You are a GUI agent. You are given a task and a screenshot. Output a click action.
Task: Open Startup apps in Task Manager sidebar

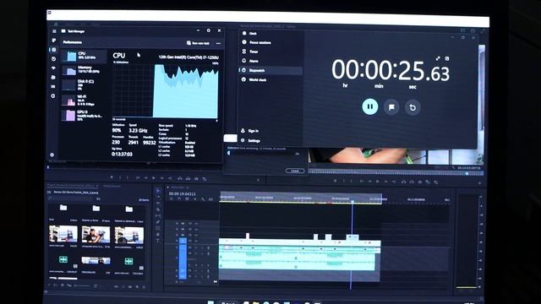pos(53,68)
